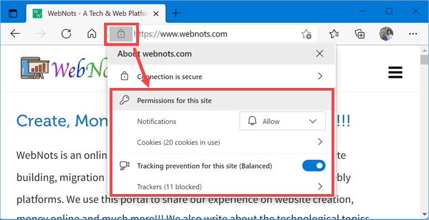Open the Favorites list icon
Viewport: 429px width, 220px height.
pyautogui.click(x=334, y=34)
